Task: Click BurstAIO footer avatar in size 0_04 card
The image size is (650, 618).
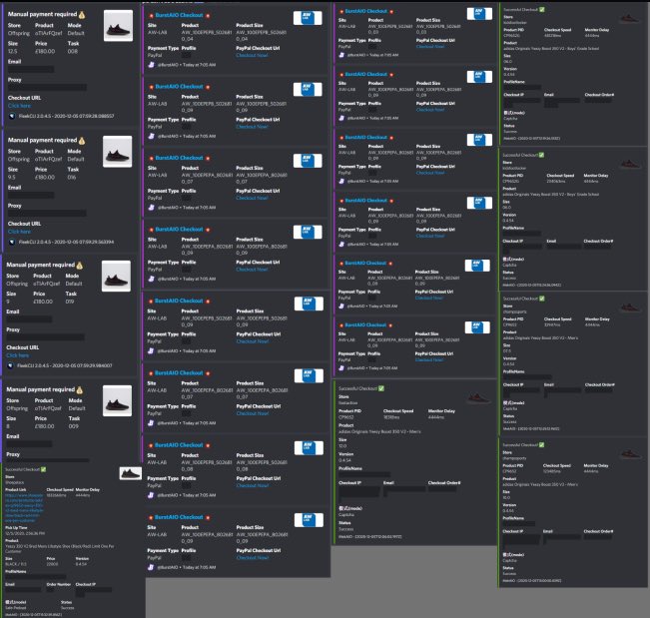Action: click(152, 65)
